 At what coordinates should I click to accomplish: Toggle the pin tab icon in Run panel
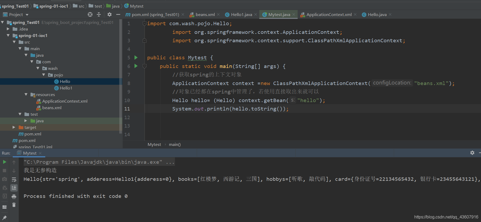click(4, 218)
